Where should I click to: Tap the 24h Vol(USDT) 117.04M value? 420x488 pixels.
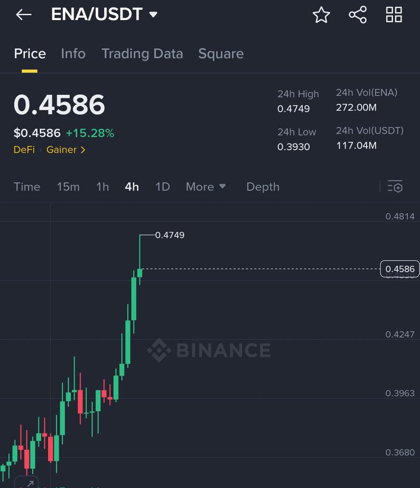(356, 145)
